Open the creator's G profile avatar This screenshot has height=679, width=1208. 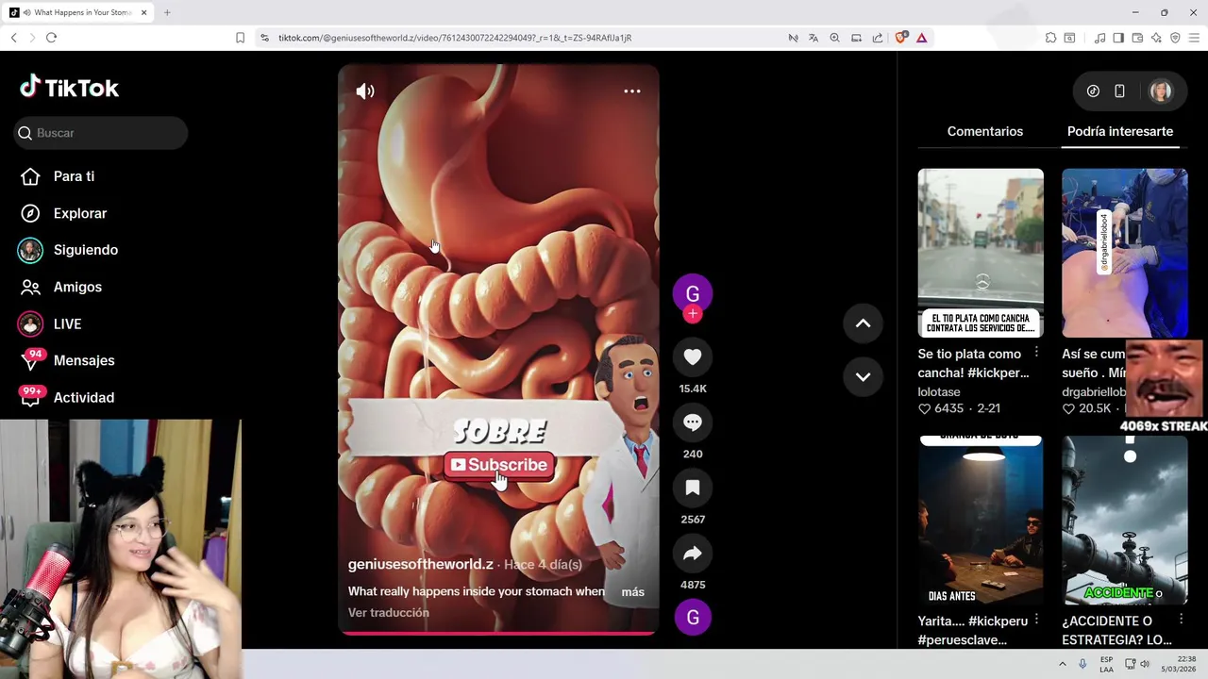tap(693, 292)
